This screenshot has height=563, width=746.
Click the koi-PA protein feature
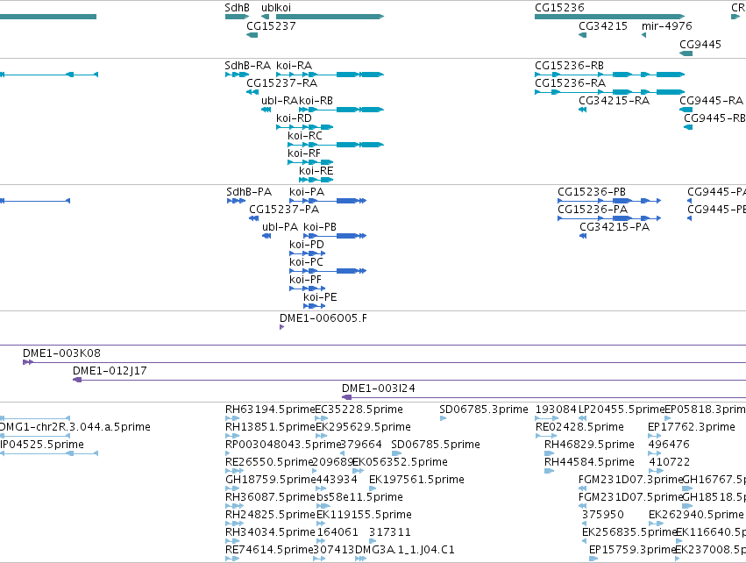tap(328, 201)
